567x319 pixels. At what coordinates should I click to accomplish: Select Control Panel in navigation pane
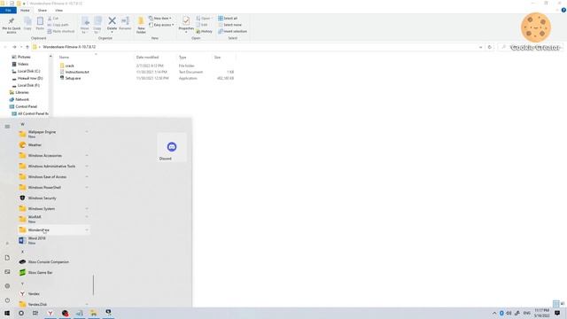[26, 106]
